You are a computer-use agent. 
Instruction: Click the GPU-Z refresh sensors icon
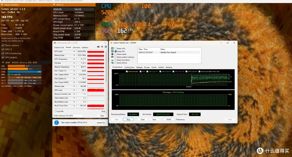102,47
